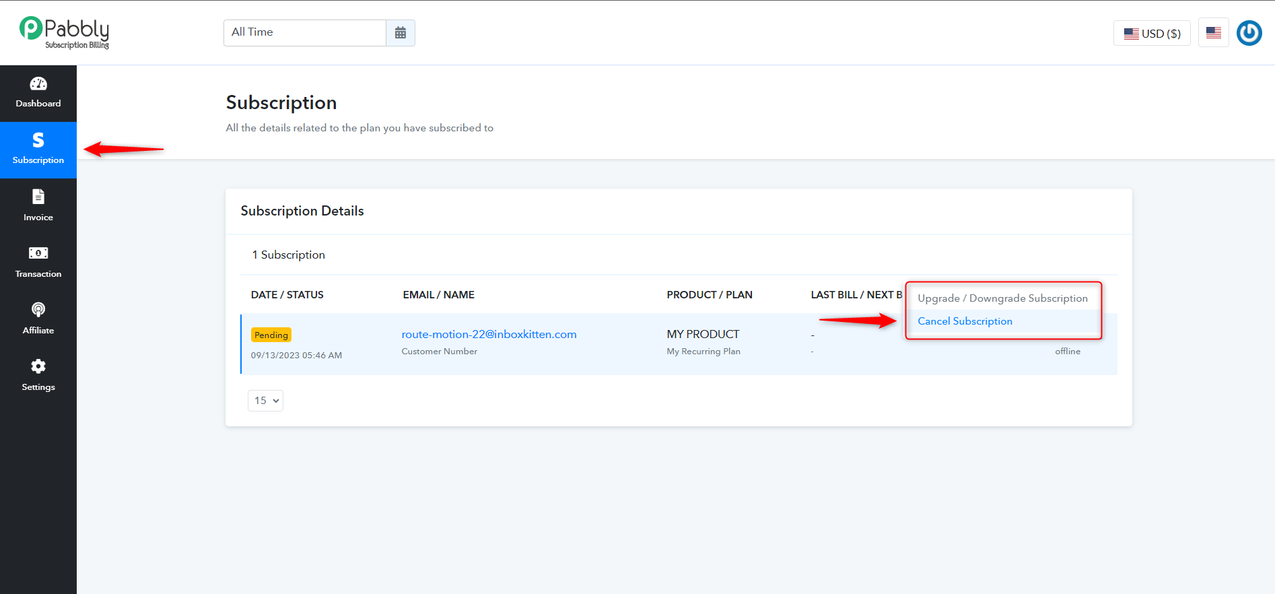The width and height of the screenshot is (1275, 594).
Task: Click the Pabbly Subscription Billing logo
Action: (65, 33)
